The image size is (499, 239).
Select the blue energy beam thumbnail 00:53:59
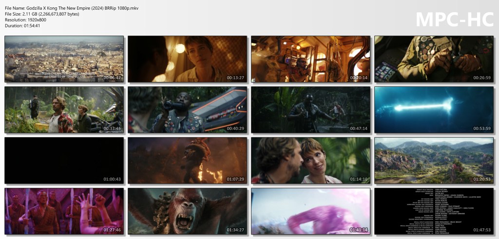click(434, 110)
